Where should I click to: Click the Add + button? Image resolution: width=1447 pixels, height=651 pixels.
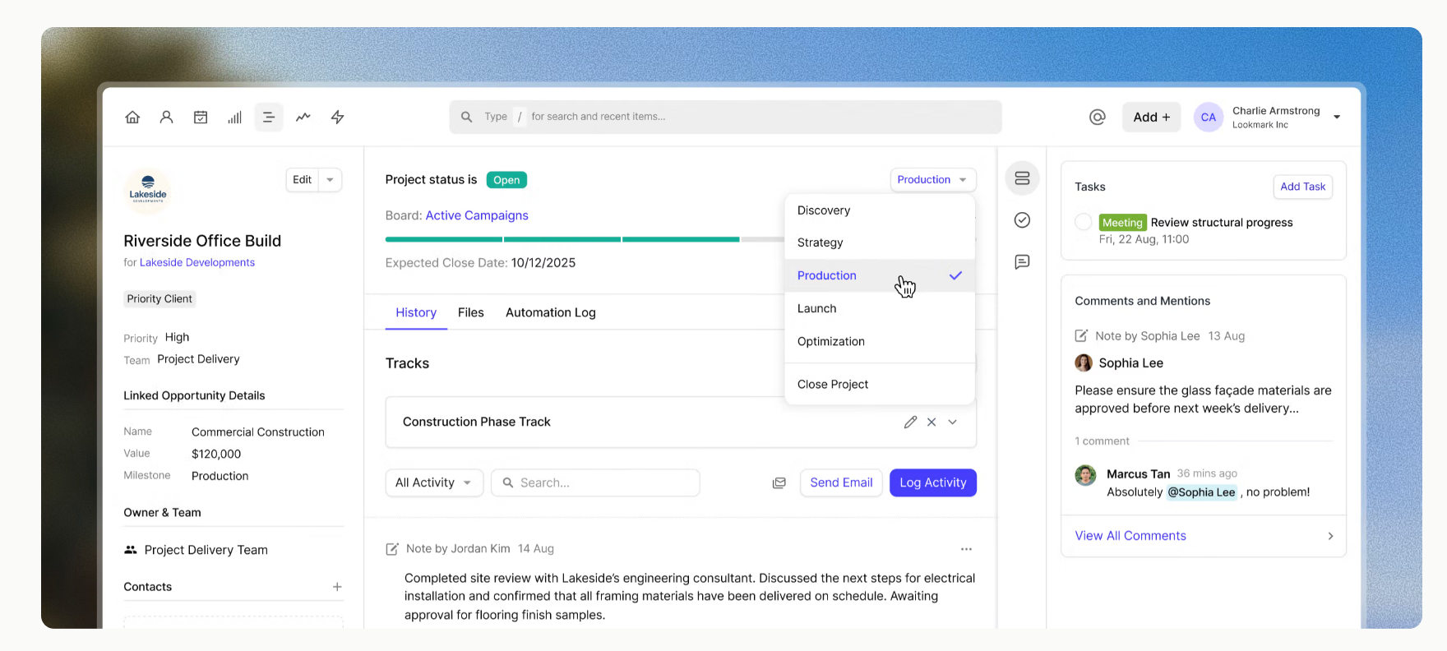pyautogui.click(x=1151, y=118)
